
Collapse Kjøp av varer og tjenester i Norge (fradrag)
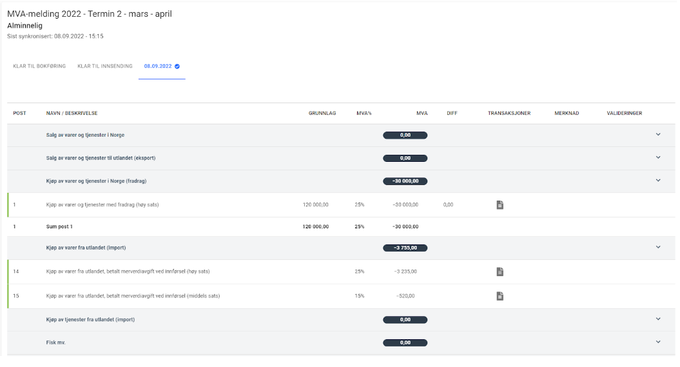[x=658, y=181]
